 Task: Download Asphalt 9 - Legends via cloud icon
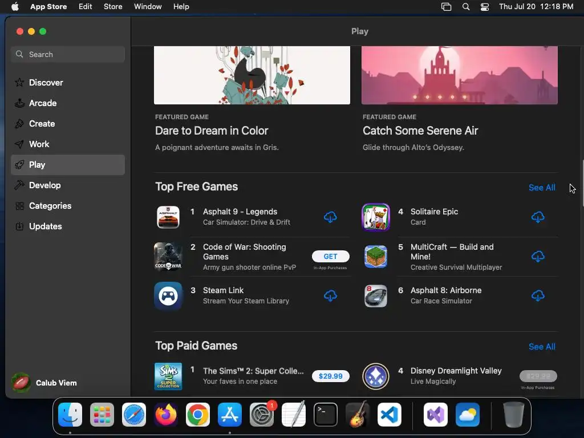coord(330,217)
